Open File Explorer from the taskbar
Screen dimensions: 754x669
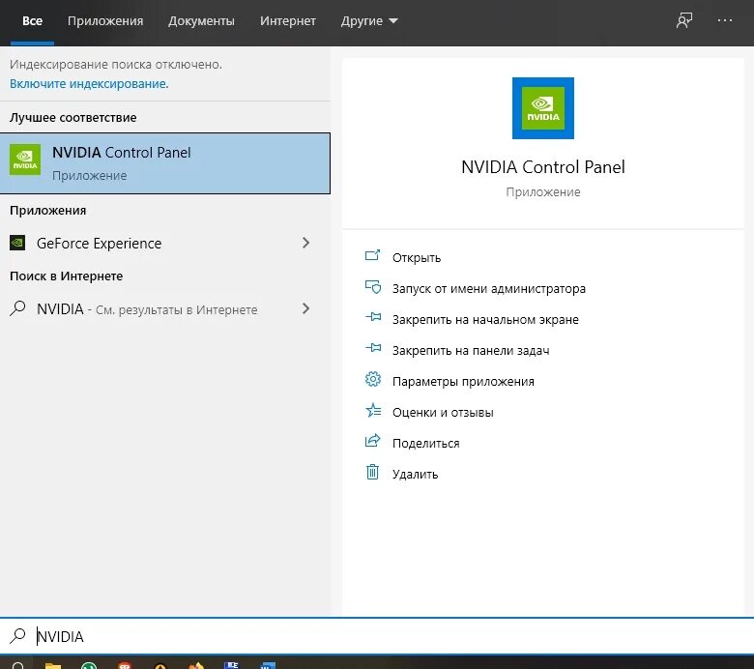click(53, 665)
